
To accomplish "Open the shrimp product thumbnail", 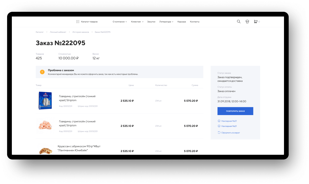I will (x=45, y=125).
